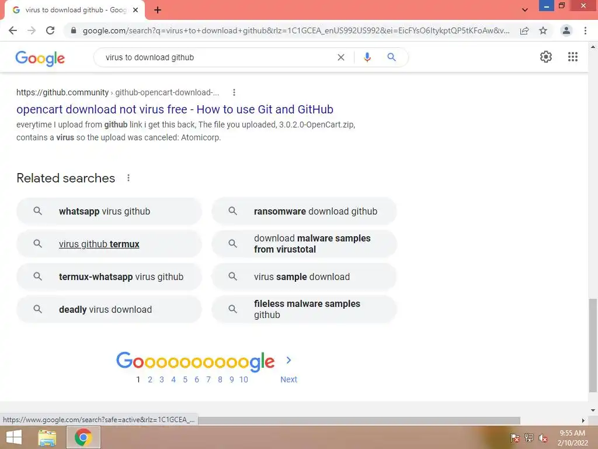
Task: Open Google quick settings gear
Action: point(546,57)
